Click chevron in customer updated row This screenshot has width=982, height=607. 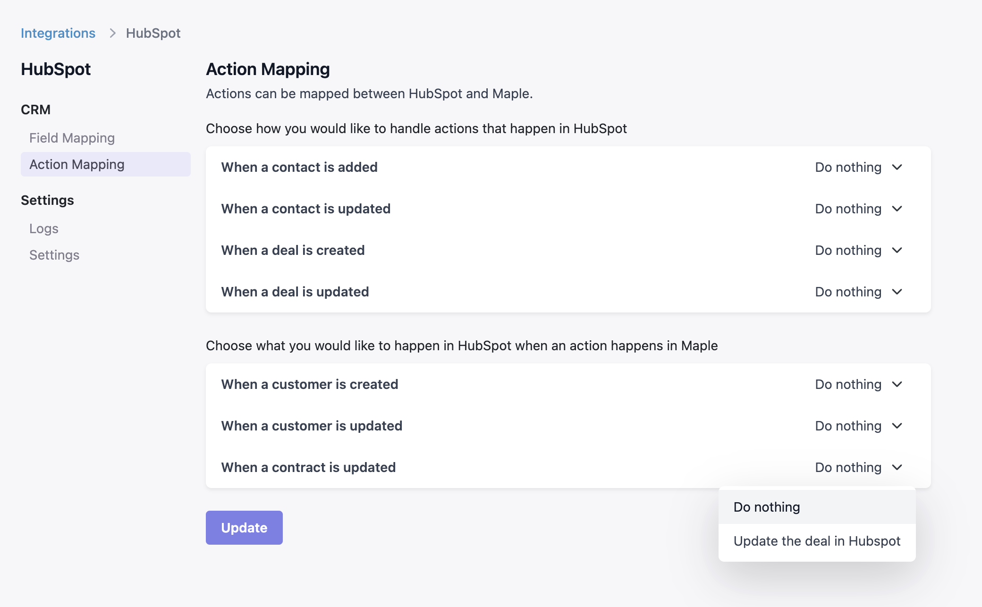pos(897,426)
